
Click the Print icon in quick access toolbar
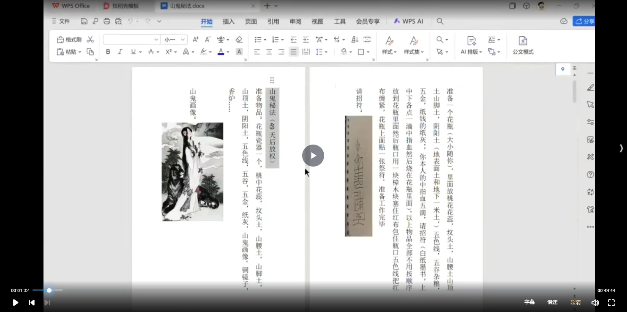tap(107, 21)
